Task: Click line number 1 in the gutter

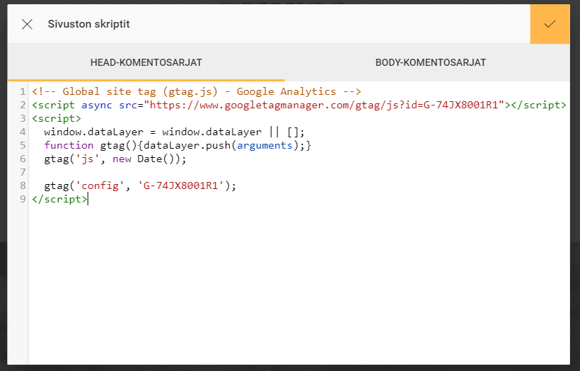Action: pos(23,91)
